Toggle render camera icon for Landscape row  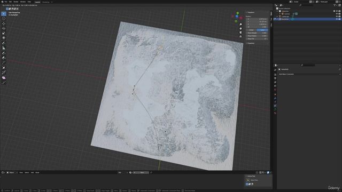(x=339, y=17)
